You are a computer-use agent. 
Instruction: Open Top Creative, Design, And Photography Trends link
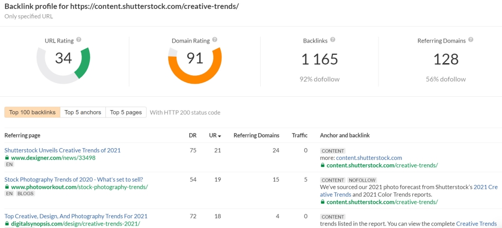click(75, 216)
